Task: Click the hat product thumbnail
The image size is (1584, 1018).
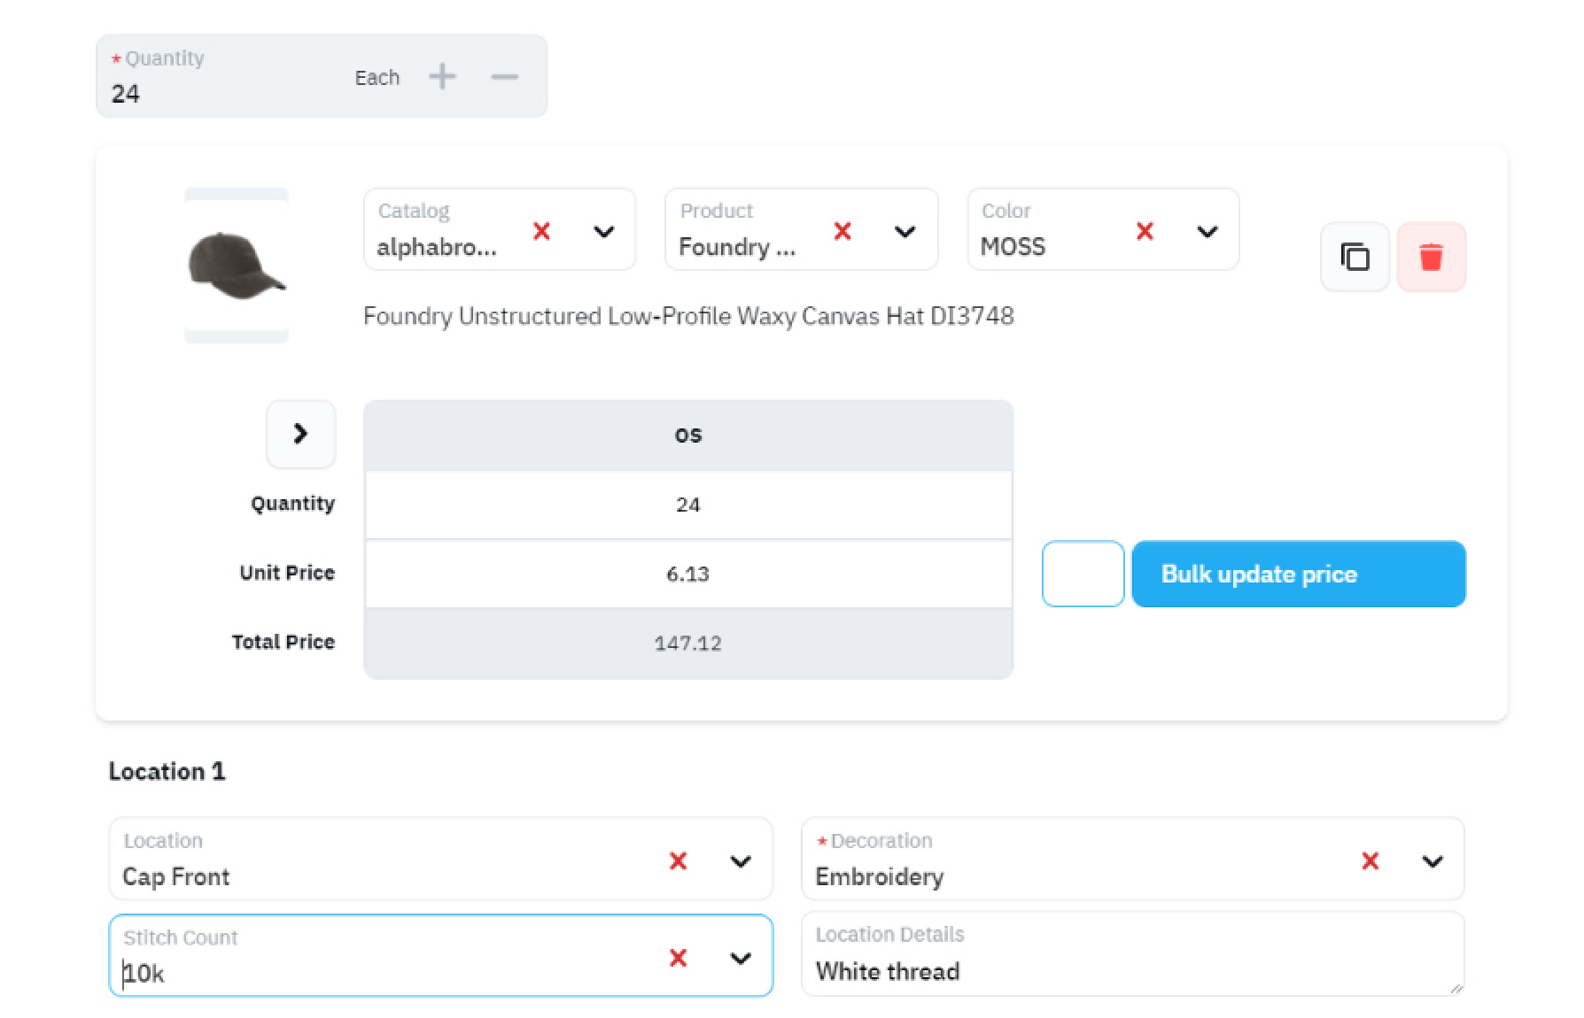Action: [x=237, y=266]
